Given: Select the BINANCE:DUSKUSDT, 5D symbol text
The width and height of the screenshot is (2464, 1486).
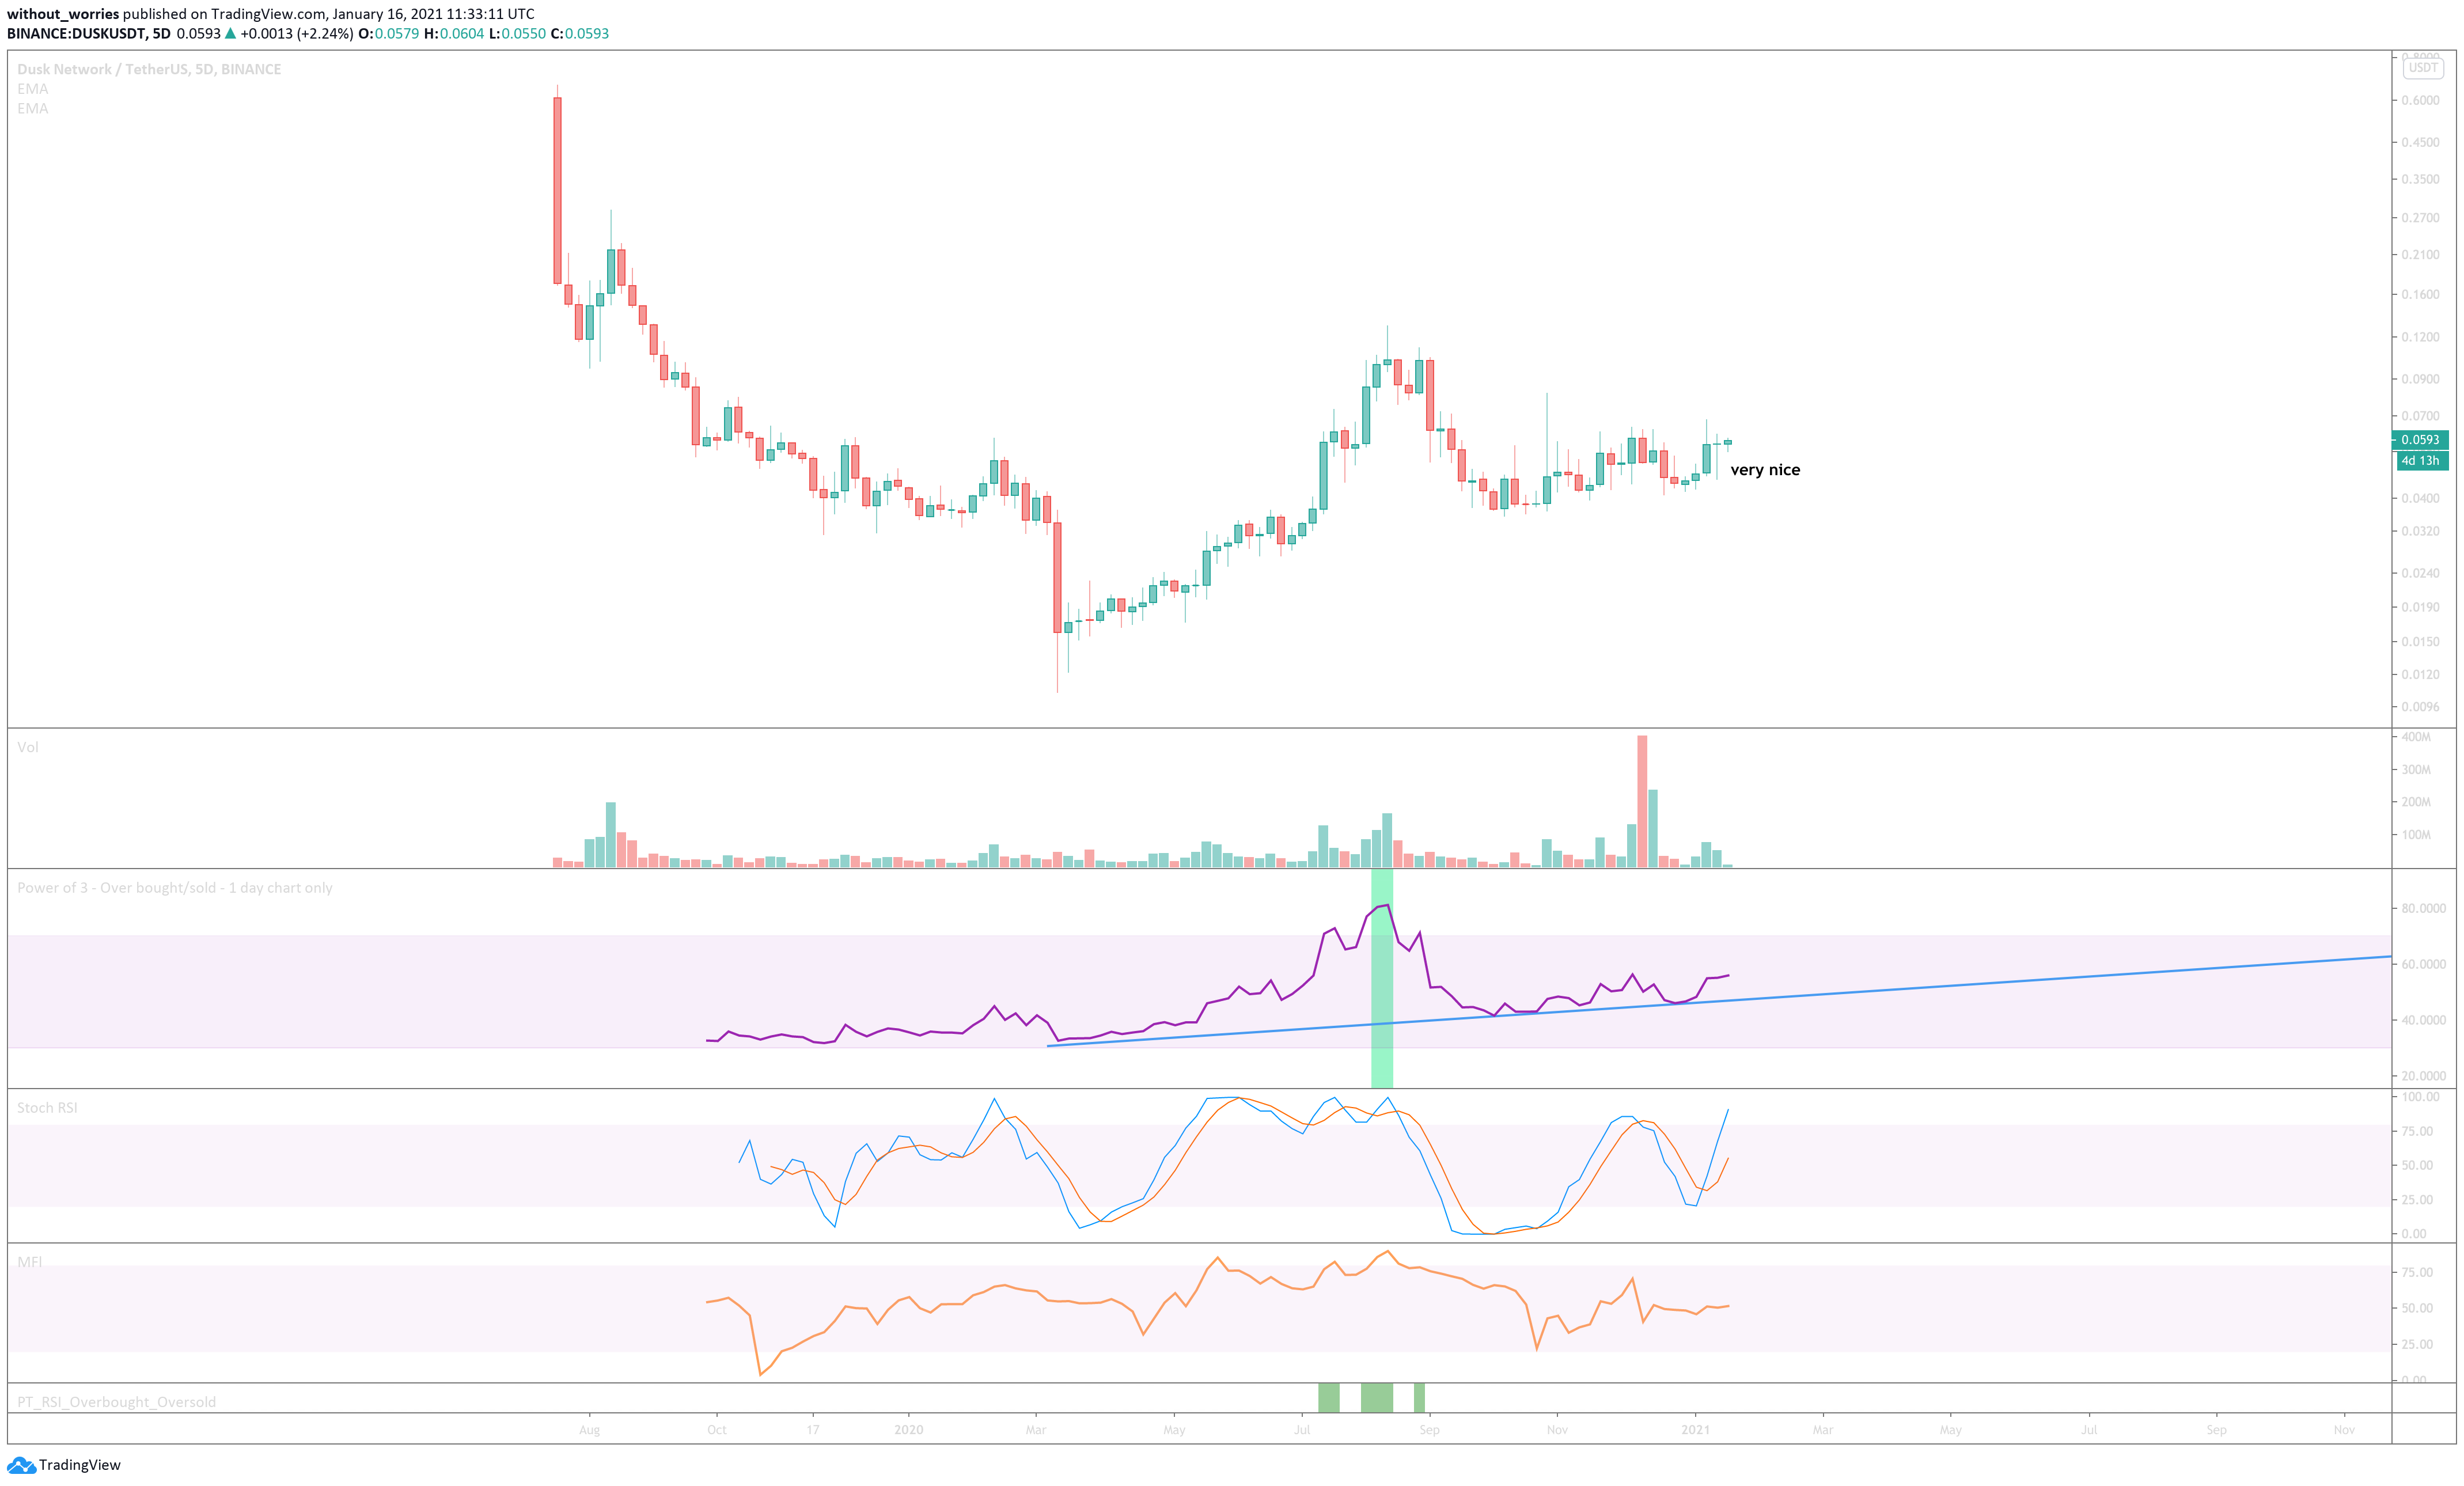Looking at the screenshot, I should click(x=89, y=34).
